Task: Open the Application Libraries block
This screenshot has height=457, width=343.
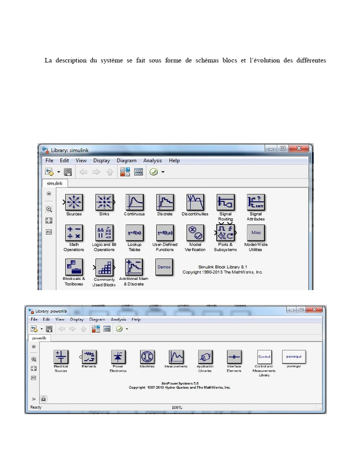Action: click(205, 357)
